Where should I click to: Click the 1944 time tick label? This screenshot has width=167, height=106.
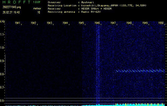65,23
